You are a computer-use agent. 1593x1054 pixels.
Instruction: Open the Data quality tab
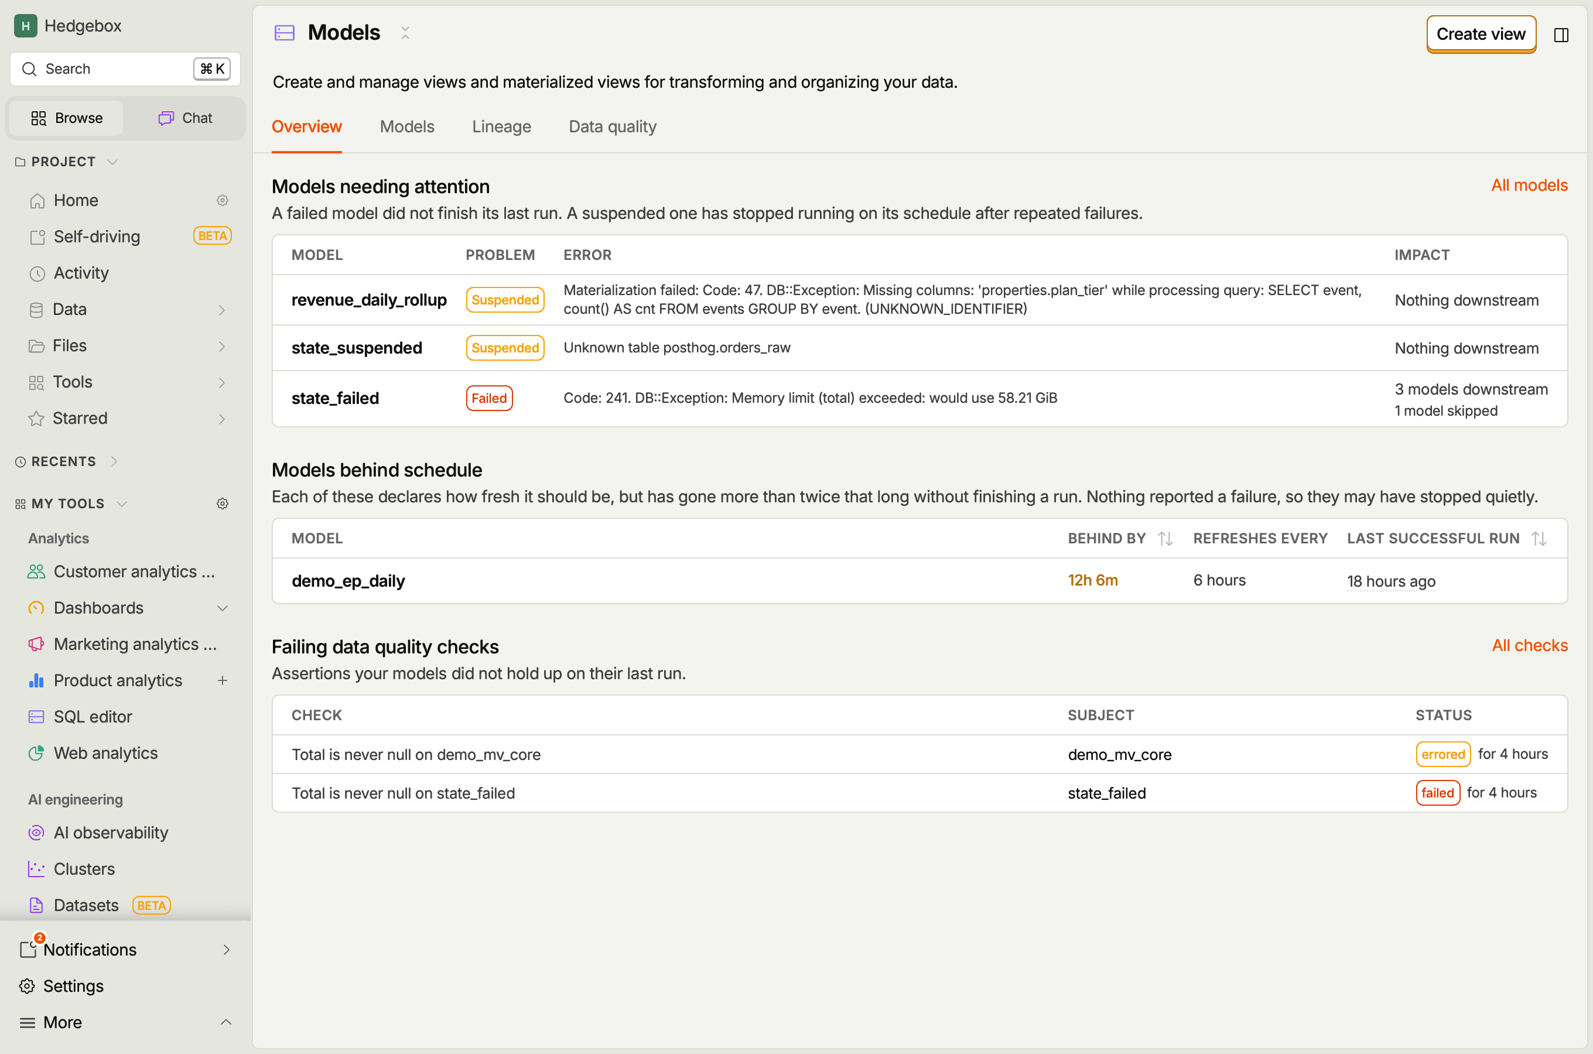(x=613, y=126)
